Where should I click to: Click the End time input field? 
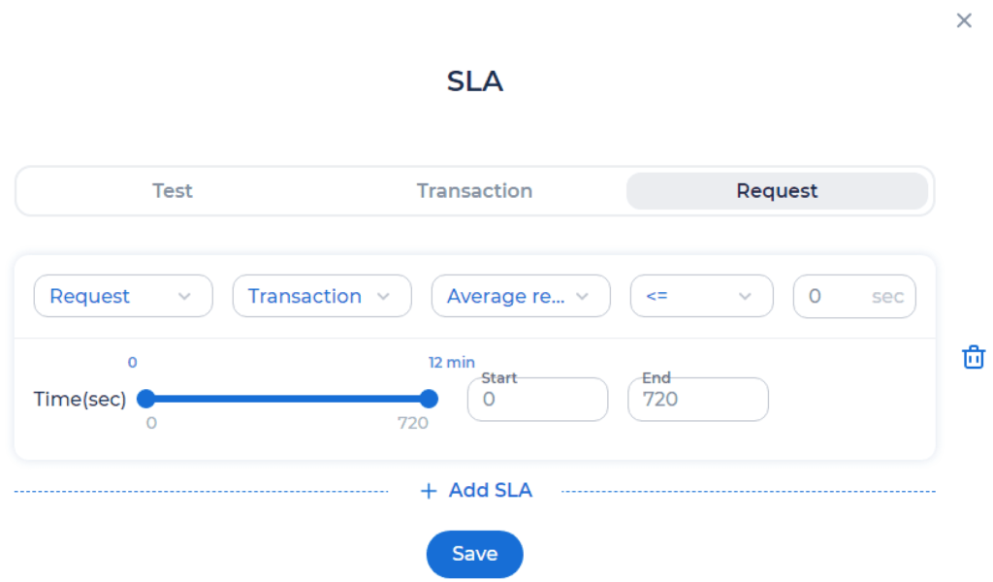(697, 399)
